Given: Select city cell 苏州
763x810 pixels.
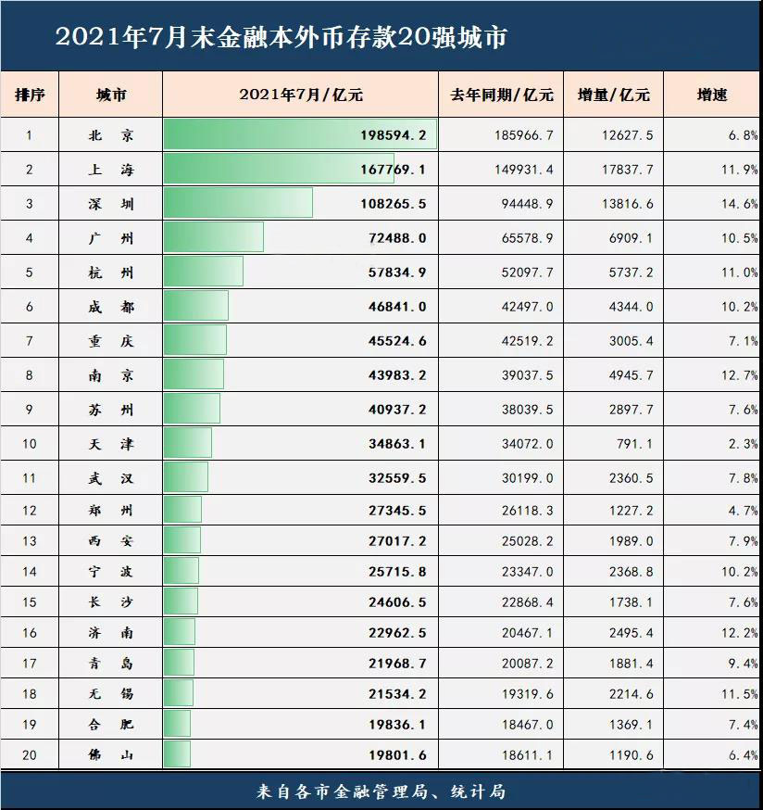Looking at the screenshot, I should point(111,410).
